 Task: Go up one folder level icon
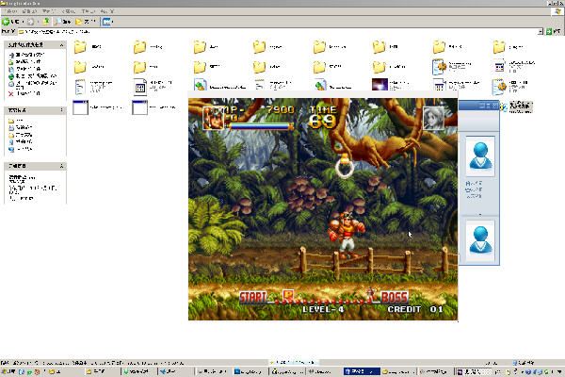46,22
